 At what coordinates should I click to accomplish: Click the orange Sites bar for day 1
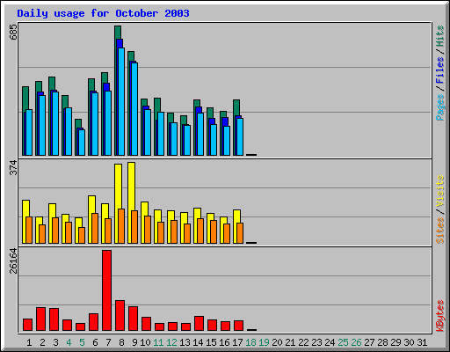click(x=29, y=231)
